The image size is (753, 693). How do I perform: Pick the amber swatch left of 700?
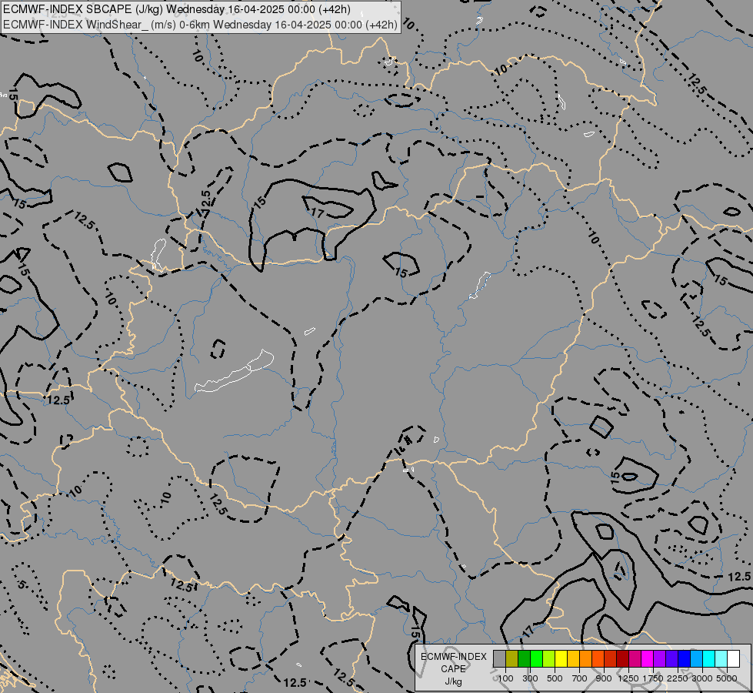pyautogui.click(x=573, y=658)
